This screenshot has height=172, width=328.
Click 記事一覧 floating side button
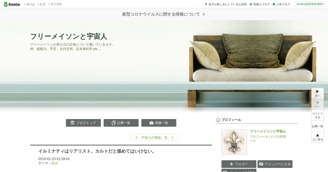318,126
